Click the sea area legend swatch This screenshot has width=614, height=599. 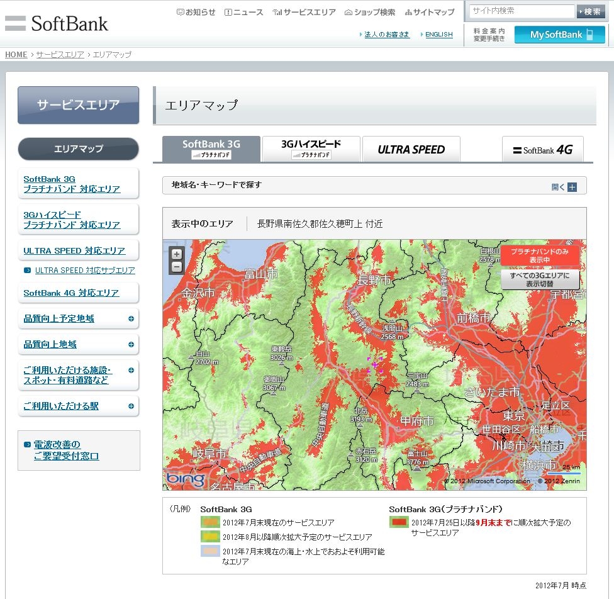click(x=210, y=551)
